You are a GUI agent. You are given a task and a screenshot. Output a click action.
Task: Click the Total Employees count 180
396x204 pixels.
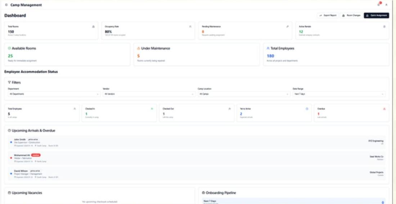(270, 56)
